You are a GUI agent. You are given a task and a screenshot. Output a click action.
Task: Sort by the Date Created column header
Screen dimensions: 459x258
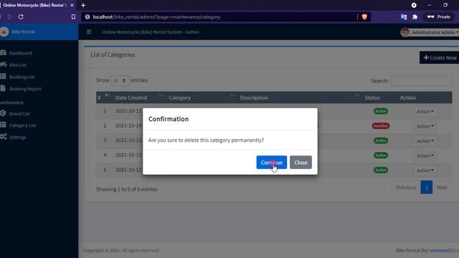(131, 97)
